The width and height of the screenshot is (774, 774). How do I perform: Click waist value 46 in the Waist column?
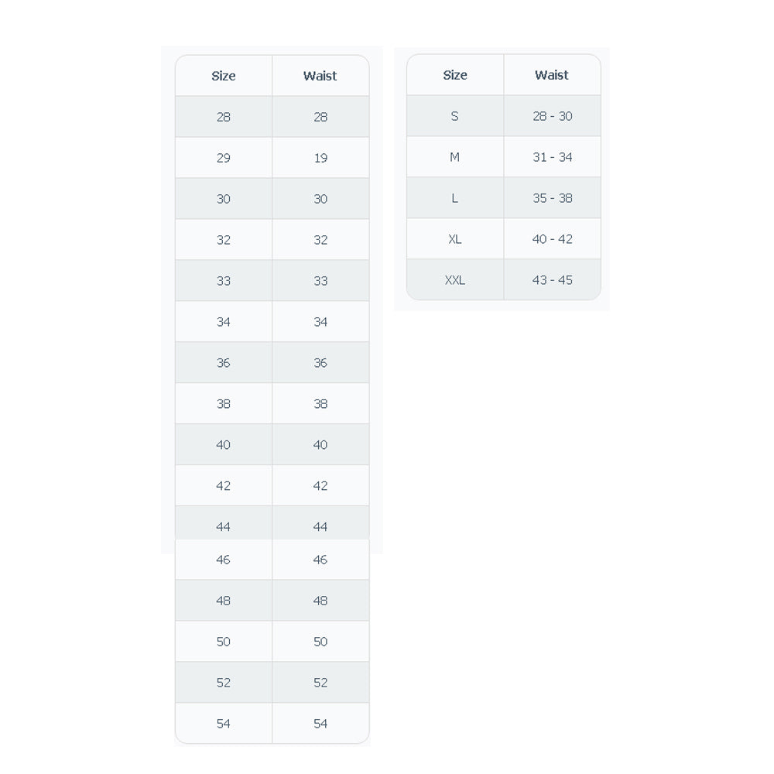[320, 560]
